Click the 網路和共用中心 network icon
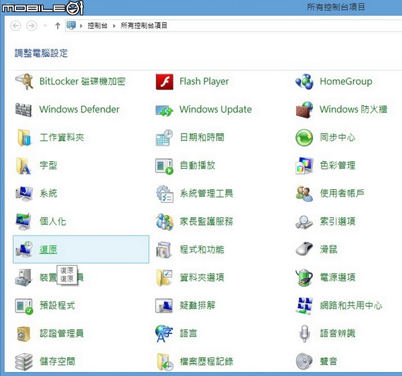The image size is (402, 376). (x=304, y=306)
